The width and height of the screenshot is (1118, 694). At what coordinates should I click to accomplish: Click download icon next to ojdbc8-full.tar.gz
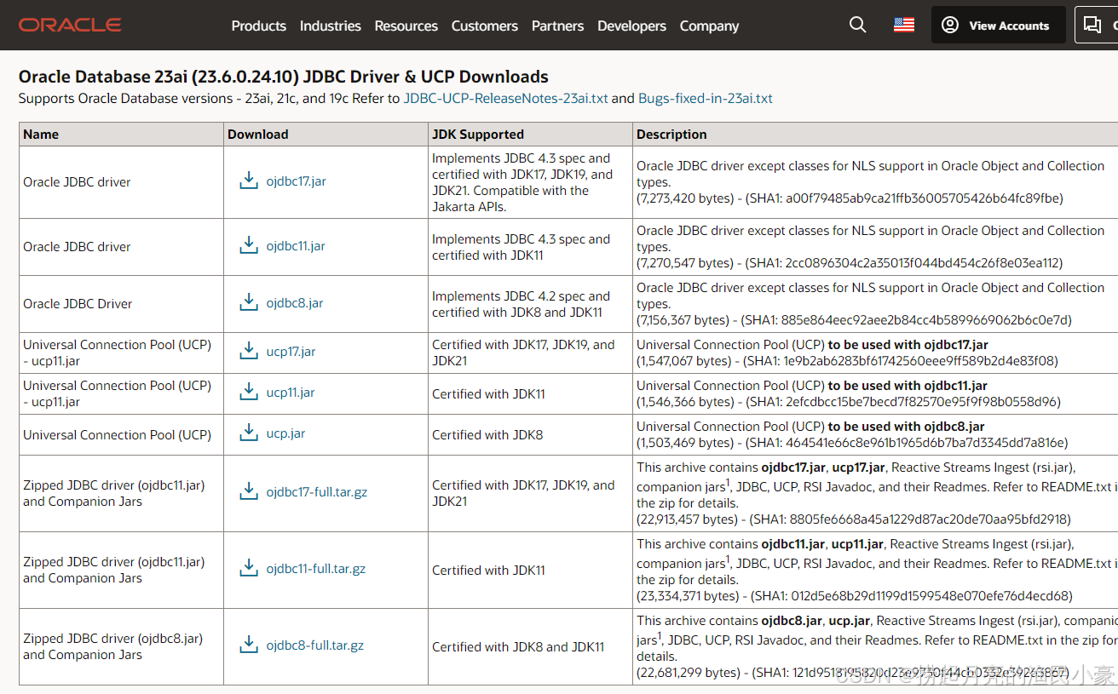(x=249, y=645)
